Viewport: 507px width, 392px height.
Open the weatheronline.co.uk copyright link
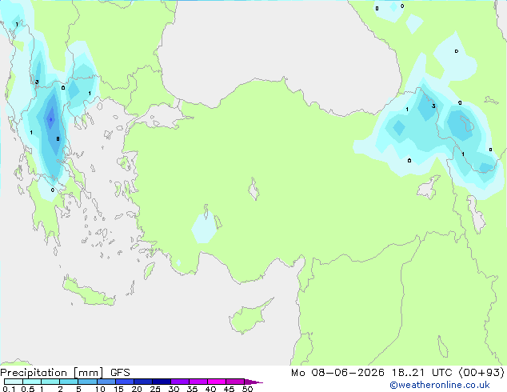click(x=440, y=385)
